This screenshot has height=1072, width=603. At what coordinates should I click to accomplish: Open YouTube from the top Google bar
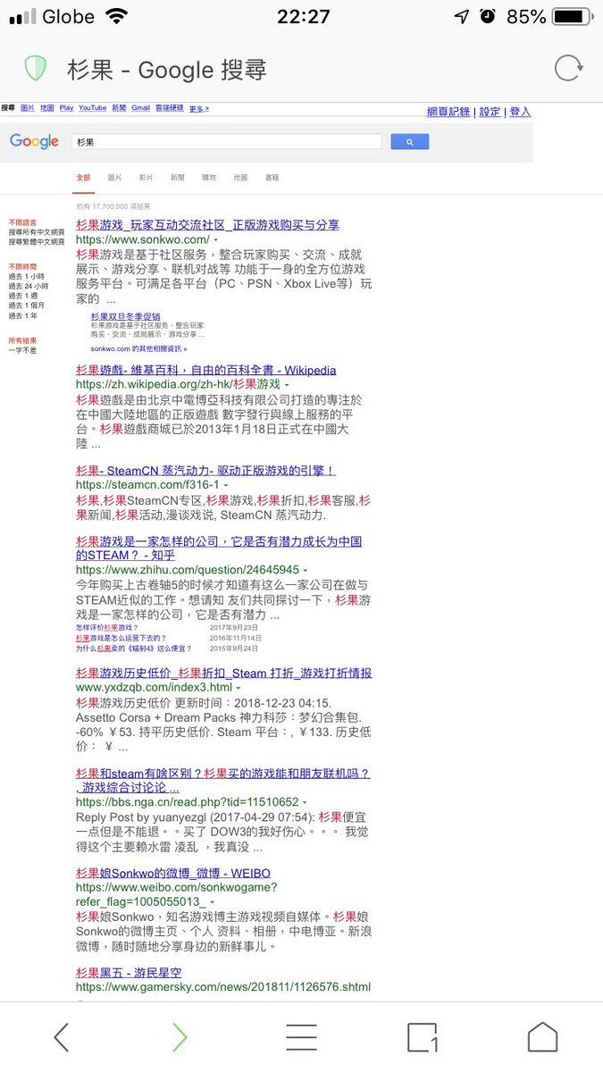point(92,108)
